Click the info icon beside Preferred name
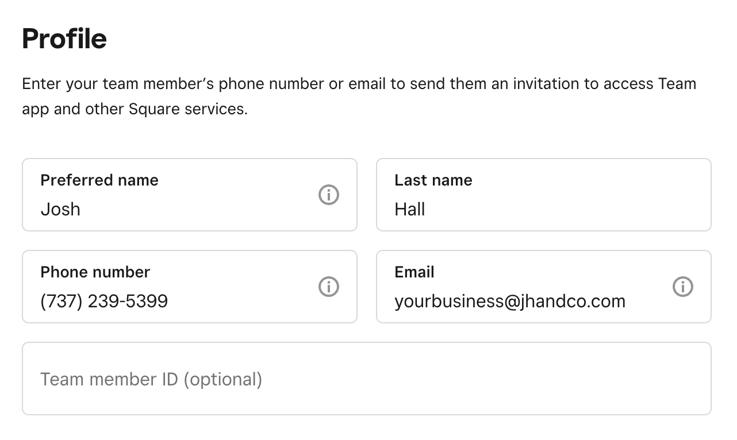737x440 pixels. (329, 195)
